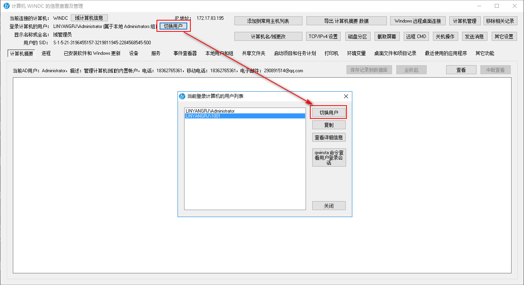Launch Windows 远程桌面连接

click(x=418, y=21)
